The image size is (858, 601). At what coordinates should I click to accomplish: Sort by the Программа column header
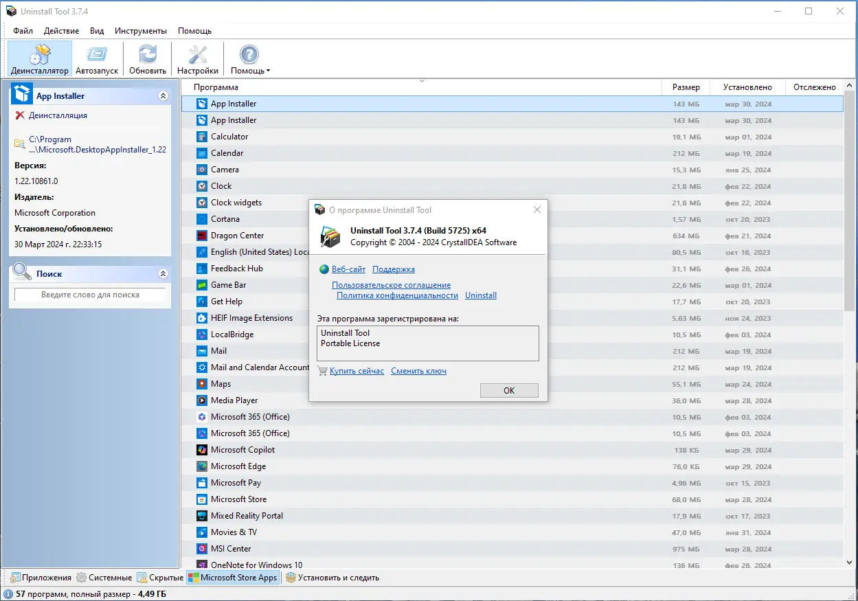click(421, 87)
